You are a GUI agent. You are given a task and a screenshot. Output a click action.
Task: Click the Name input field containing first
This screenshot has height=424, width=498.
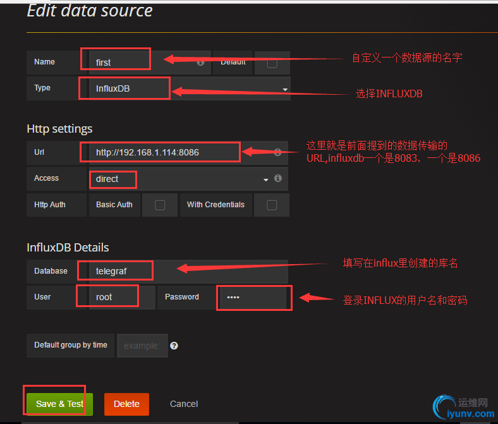150,63
